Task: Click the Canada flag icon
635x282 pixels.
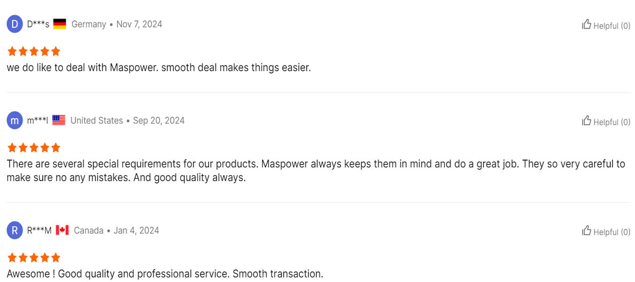Action: point(62,230)
